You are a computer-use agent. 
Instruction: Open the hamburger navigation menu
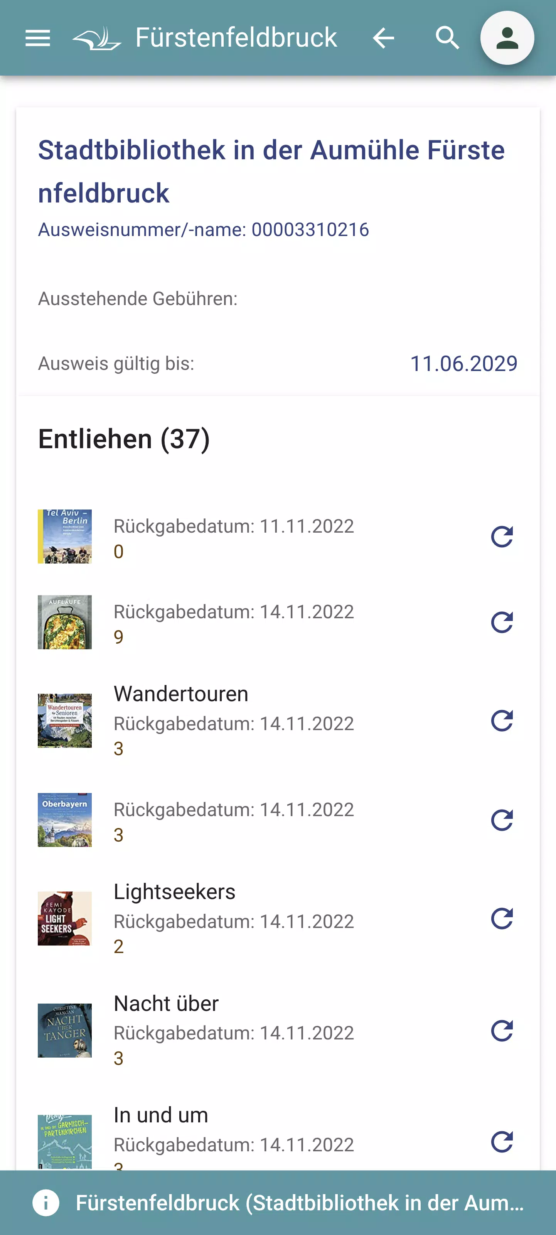37,38
